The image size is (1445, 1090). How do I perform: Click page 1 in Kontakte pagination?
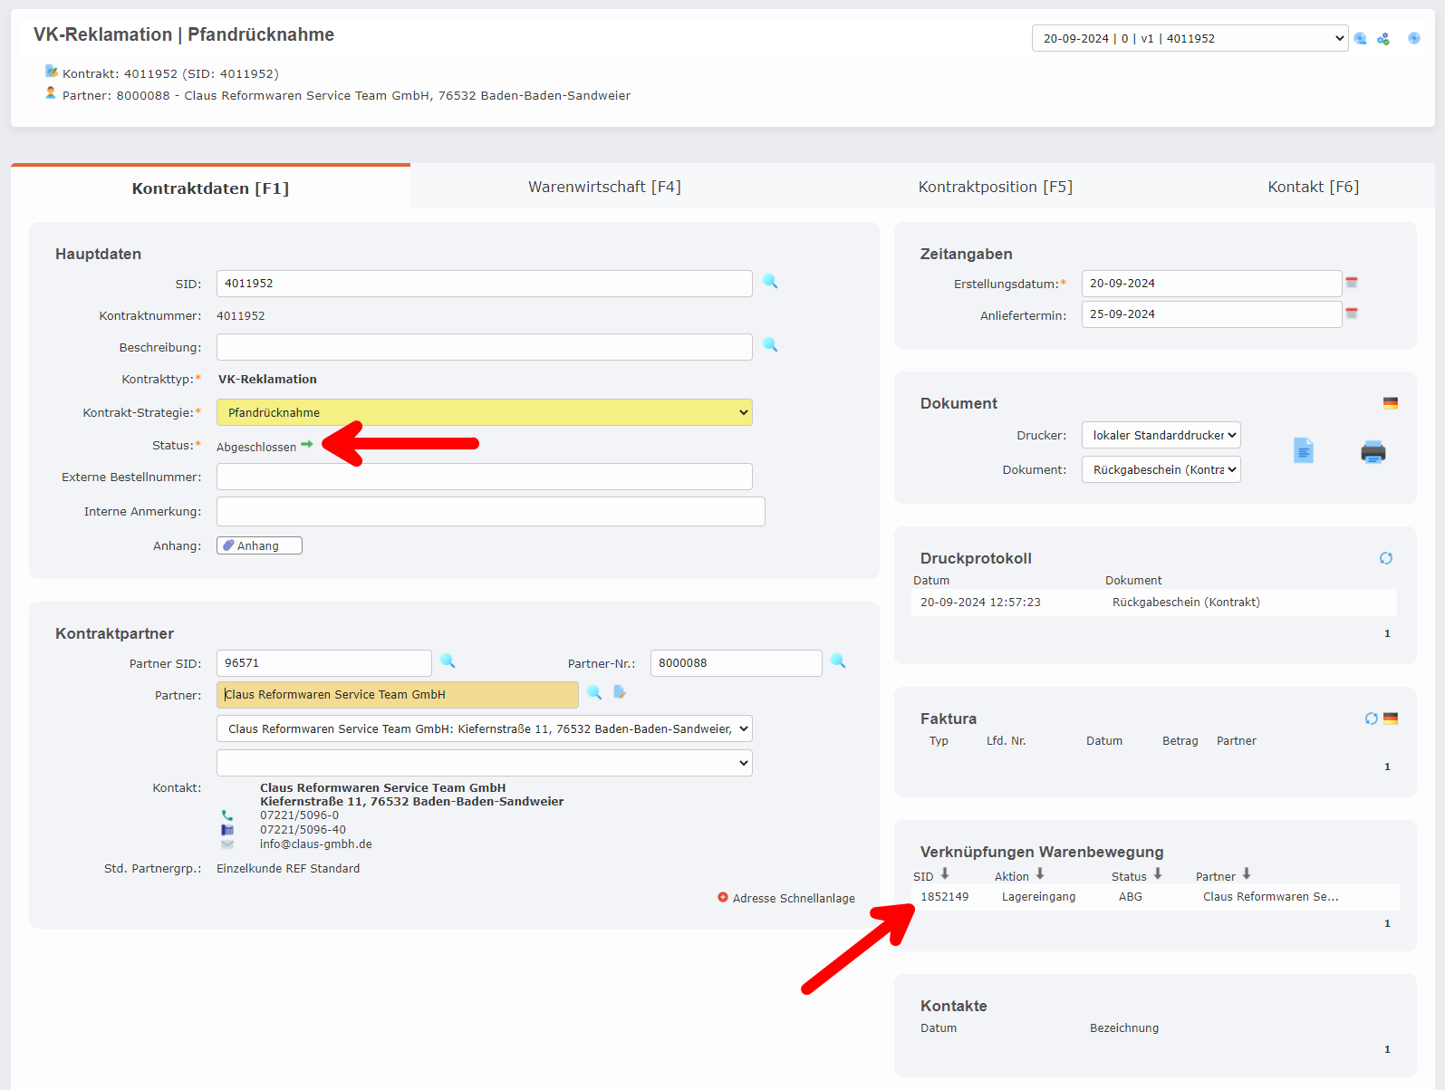[1387, 1049]
